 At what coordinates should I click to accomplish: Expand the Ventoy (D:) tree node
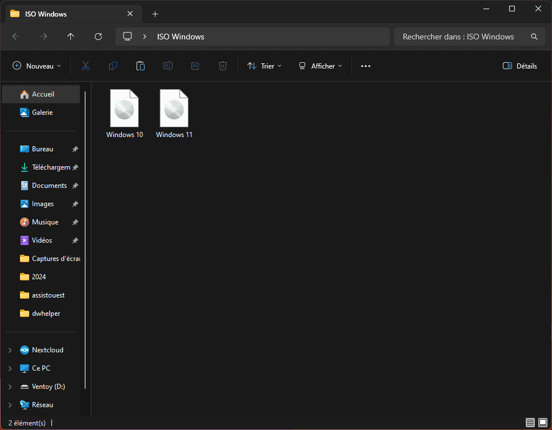pos(10,387)
